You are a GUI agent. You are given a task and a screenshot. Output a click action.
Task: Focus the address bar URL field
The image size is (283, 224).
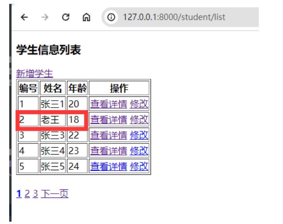pos(173,17)
